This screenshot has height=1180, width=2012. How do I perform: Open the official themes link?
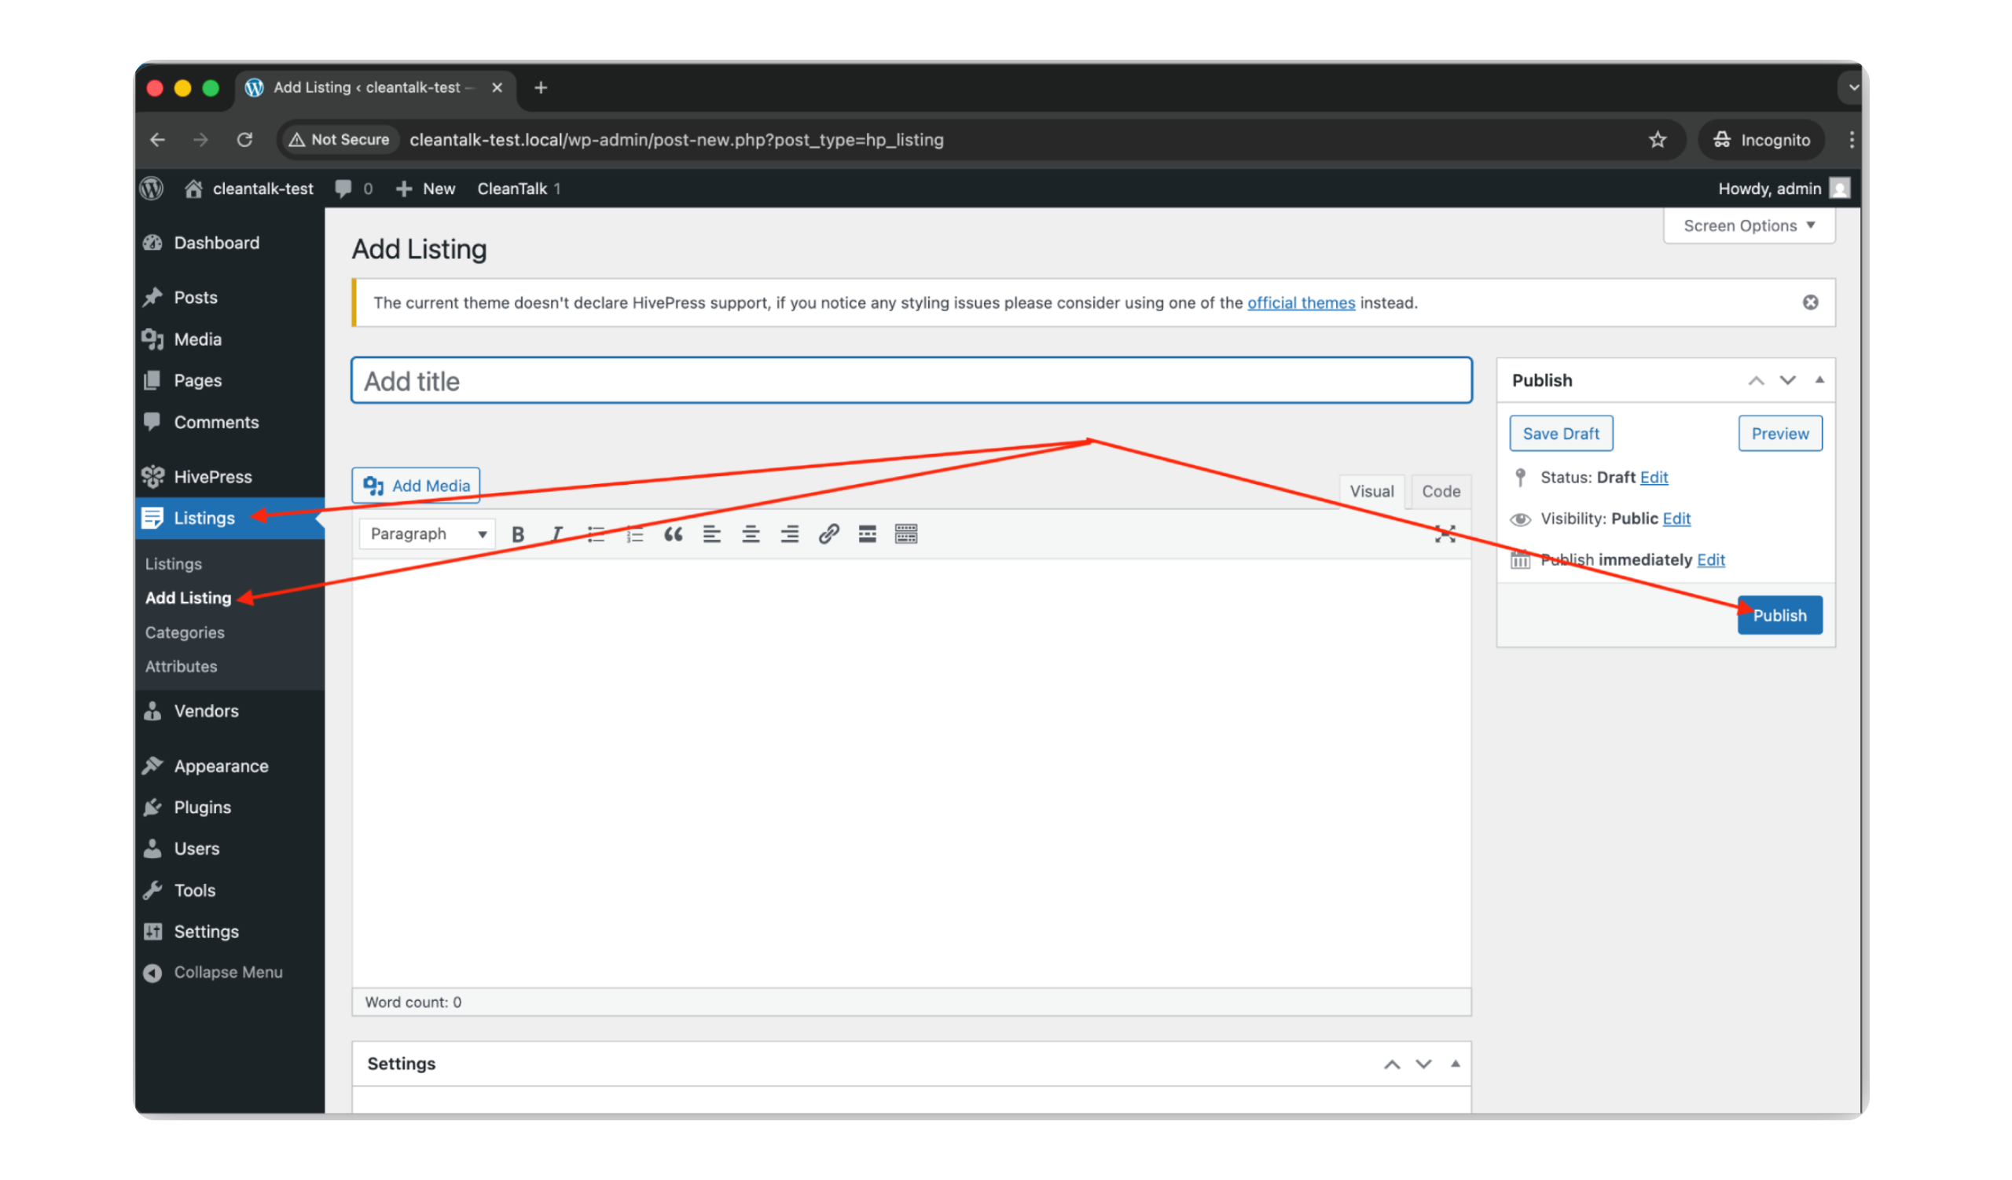coord(1301,303)
